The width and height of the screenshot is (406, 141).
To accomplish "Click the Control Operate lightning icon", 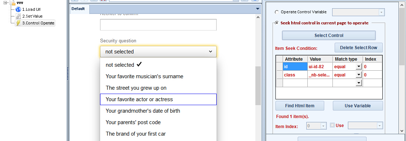I will point(18,23).
